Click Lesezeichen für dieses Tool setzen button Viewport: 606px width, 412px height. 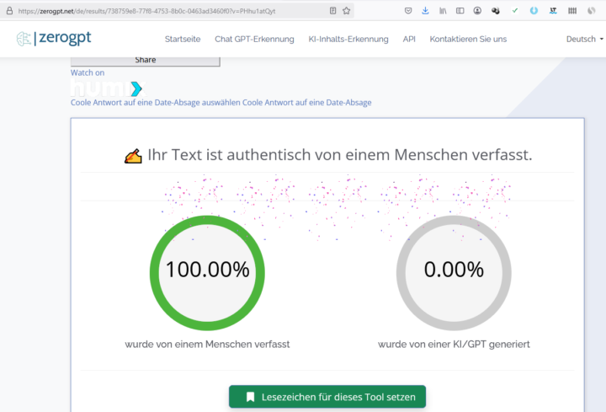coord(327,397)
